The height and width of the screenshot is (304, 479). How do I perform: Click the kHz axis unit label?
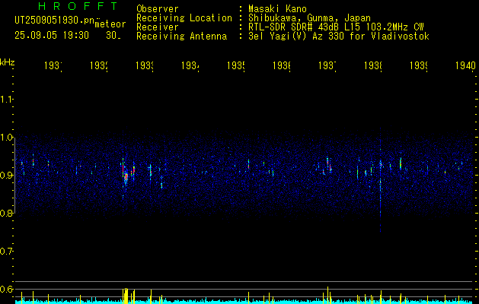7,62
